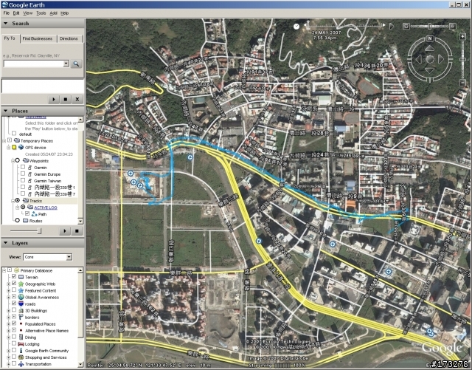Click the zoom slider handle on right
The image size is (472, 370).
click(463, 59)
